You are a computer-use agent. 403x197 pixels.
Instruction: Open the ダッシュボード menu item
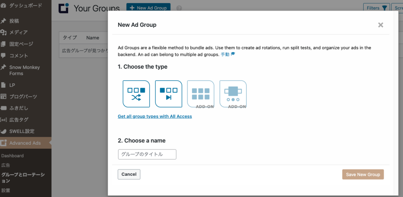pos(26,6)
